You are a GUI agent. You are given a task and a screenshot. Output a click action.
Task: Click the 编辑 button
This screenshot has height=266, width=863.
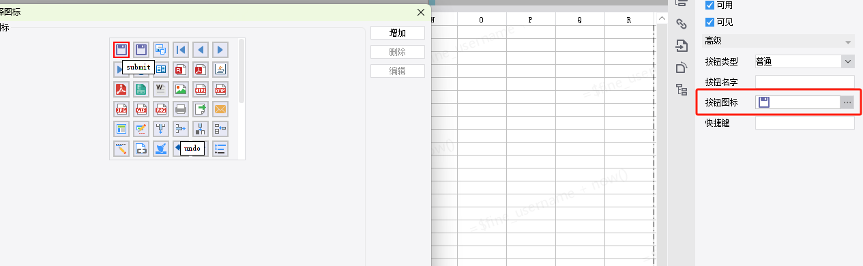pos(398,71)
